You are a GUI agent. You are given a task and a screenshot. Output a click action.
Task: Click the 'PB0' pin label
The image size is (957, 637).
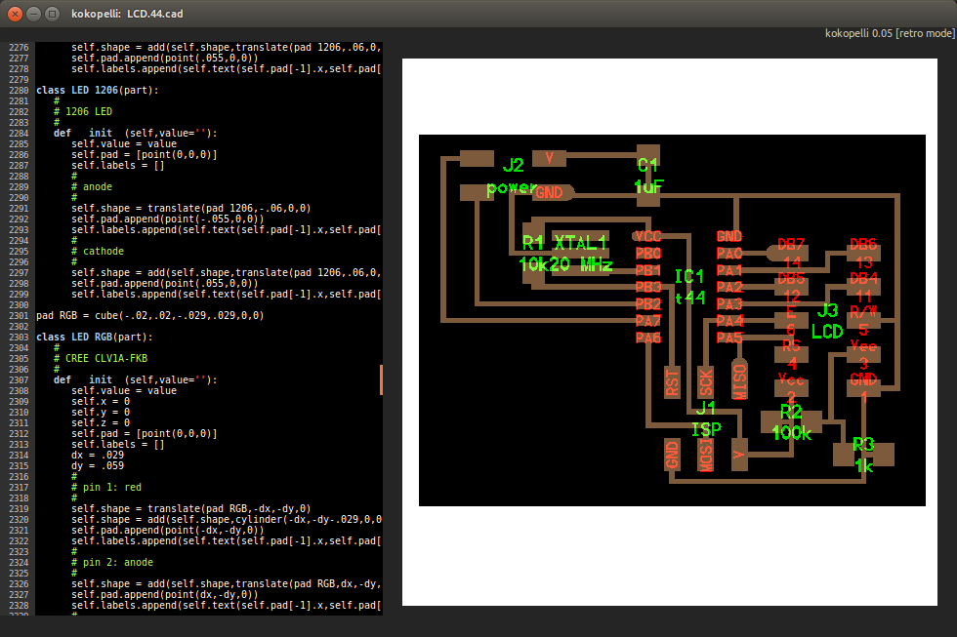coord(647,253)
